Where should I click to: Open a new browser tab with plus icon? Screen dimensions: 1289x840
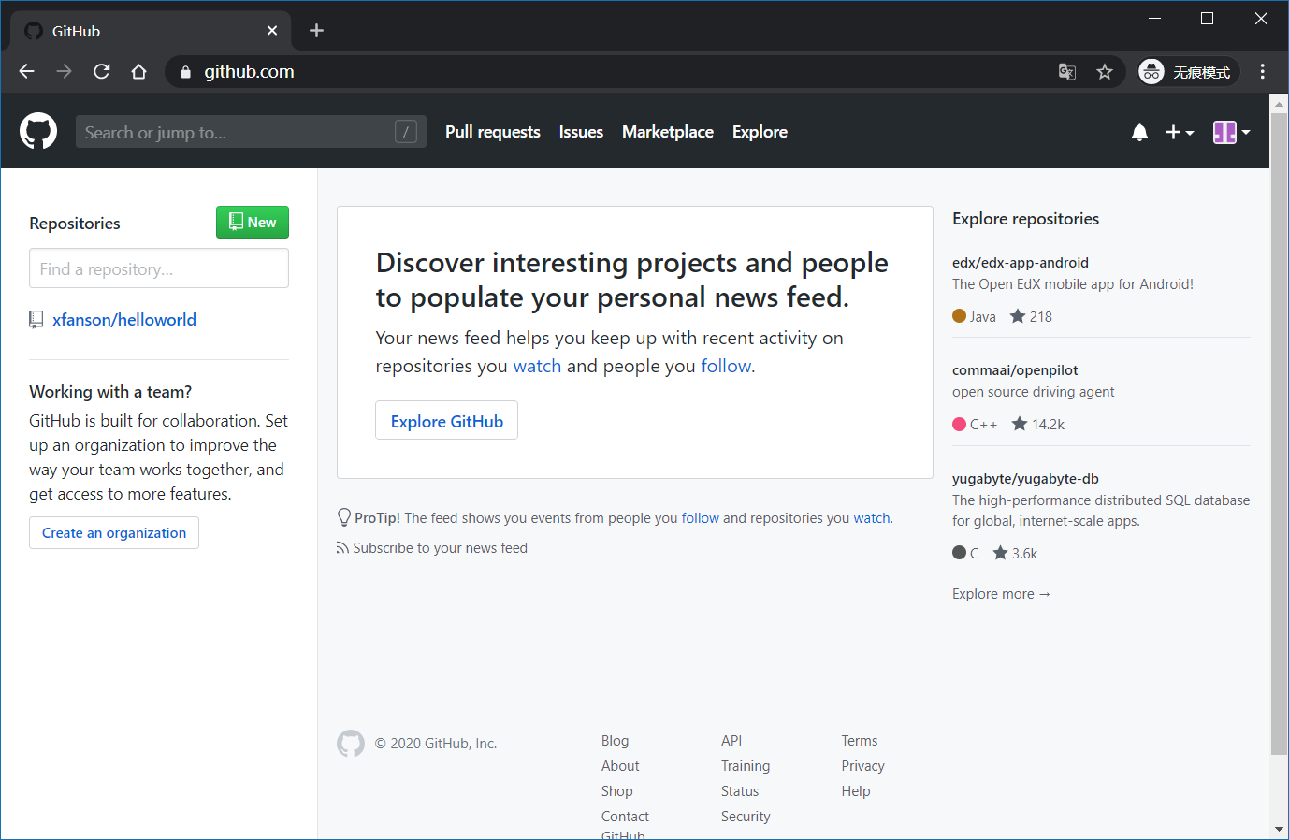click(316, 31)
